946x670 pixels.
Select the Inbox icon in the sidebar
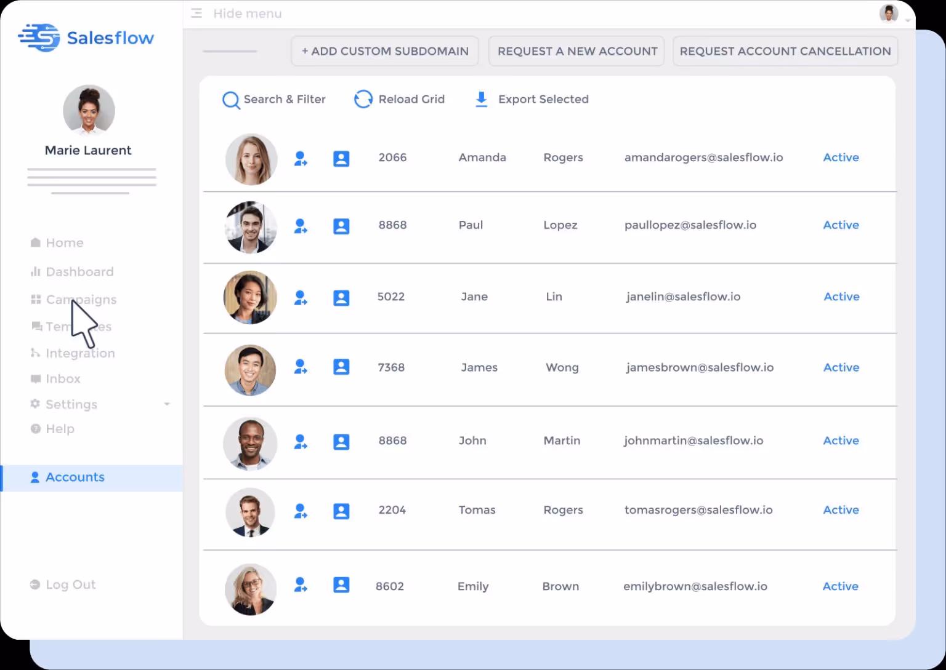click(x=35, y=378)
